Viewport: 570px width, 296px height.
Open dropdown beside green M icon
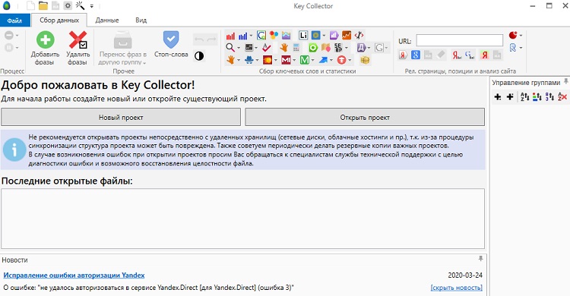tap(312, 60)
